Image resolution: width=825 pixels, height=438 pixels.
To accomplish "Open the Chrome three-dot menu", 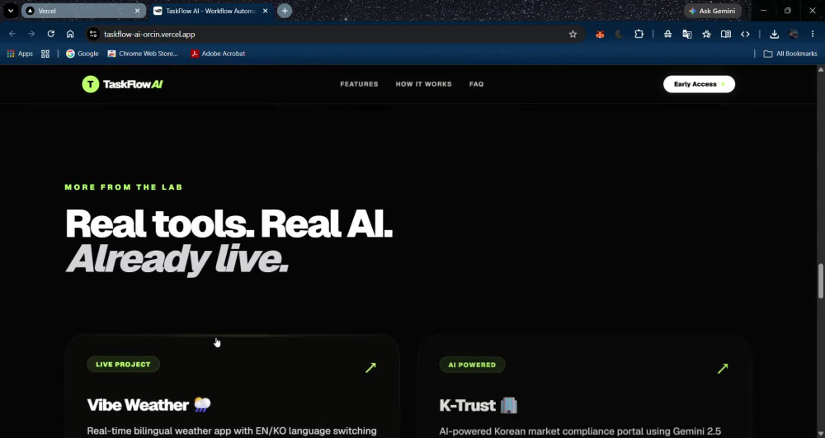I will [813, 34].
